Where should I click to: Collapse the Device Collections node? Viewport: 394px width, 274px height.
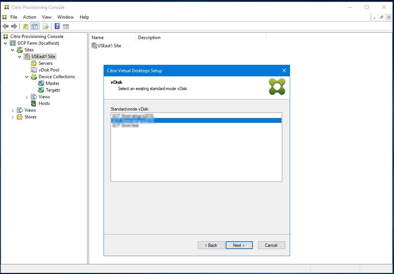click(26, 76)
